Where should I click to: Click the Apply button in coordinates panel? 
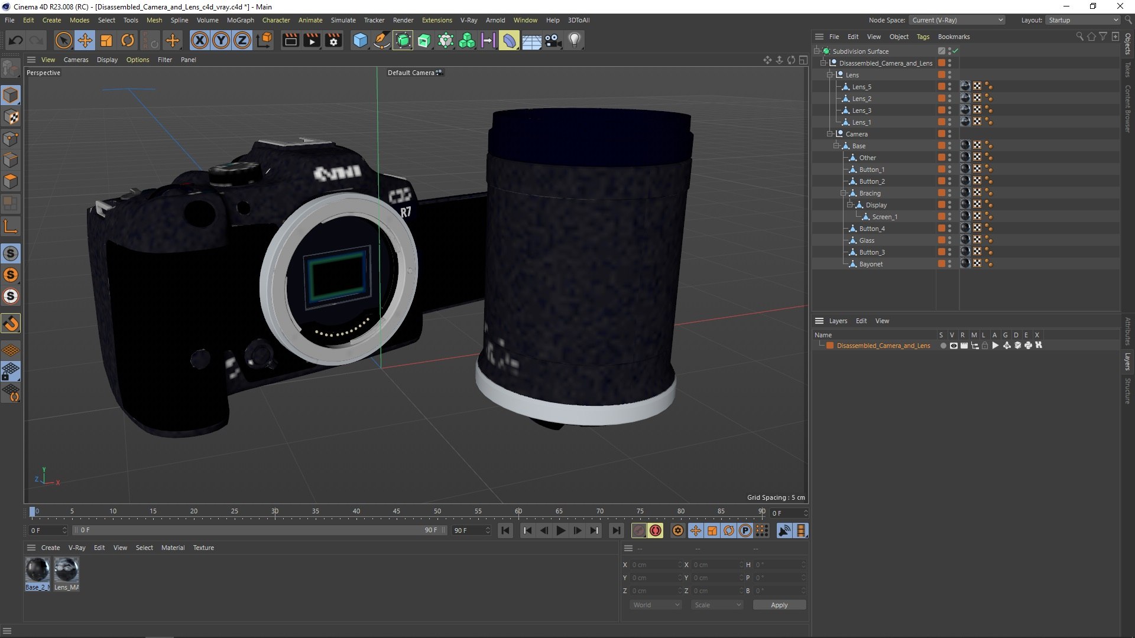coord(779,605)
